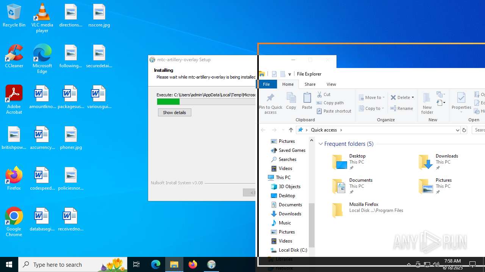Open Task View on the taskbar

(136, 264)
